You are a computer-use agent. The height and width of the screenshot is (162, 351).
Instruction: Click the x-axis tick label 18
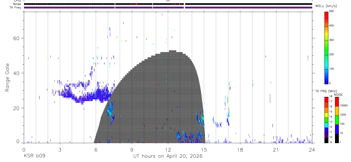pyautogui.click(x=240, y=150)
